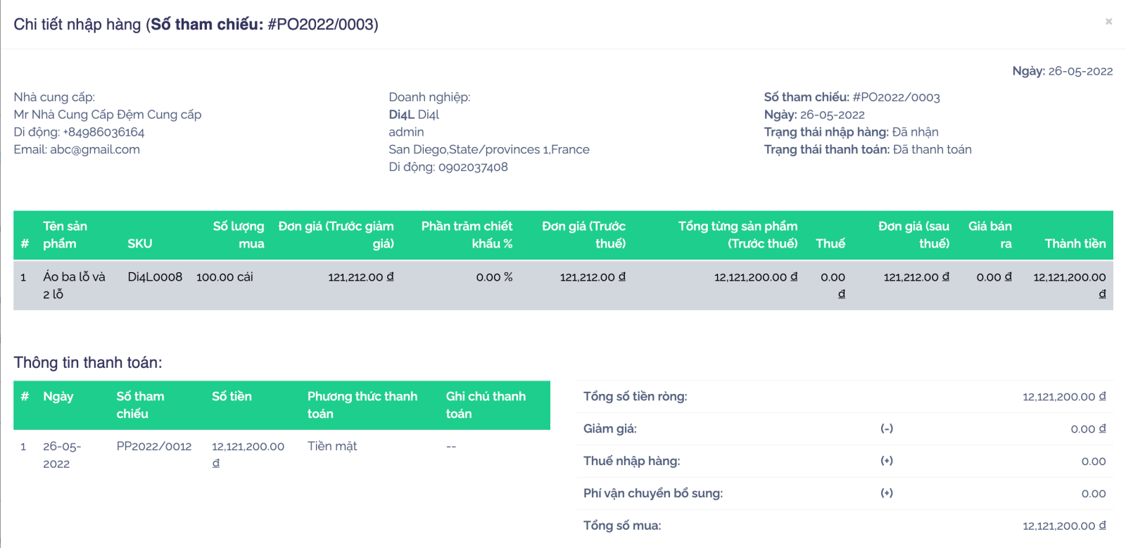Click the 'Tổng số mua' total amount
Screen dimensions: 1126x548
(1063, 525)
